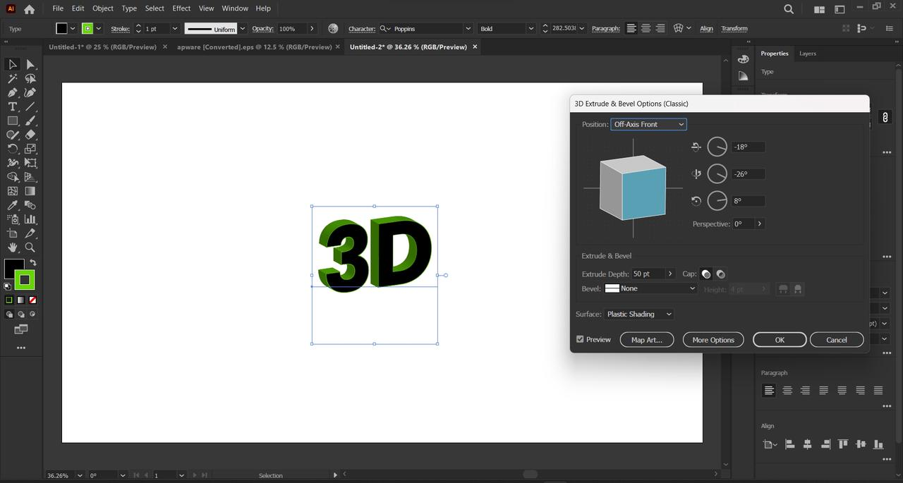Open the Position dropdown showing Off-Axis Front
This screenshot has width=903, height=483.
(648, 124)
